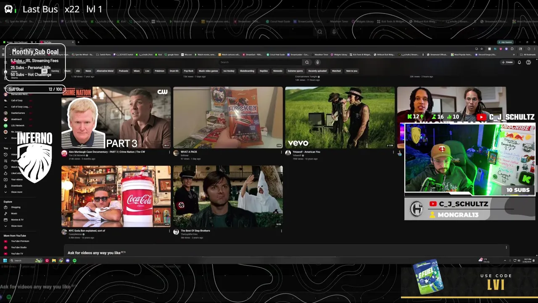The width and height of the screenshot is (538, 303).
Task: Expand Show more under You section
Action: [13, 192]
